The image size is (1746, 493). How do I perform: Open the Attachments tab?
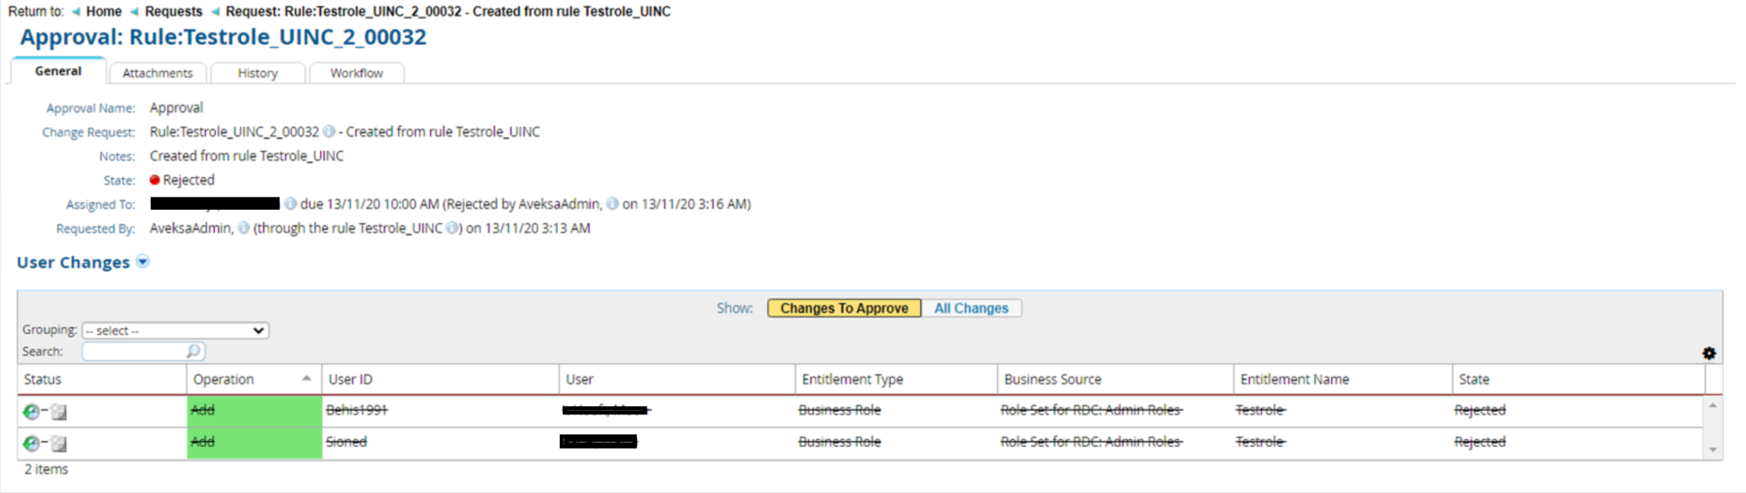[157, 73]
